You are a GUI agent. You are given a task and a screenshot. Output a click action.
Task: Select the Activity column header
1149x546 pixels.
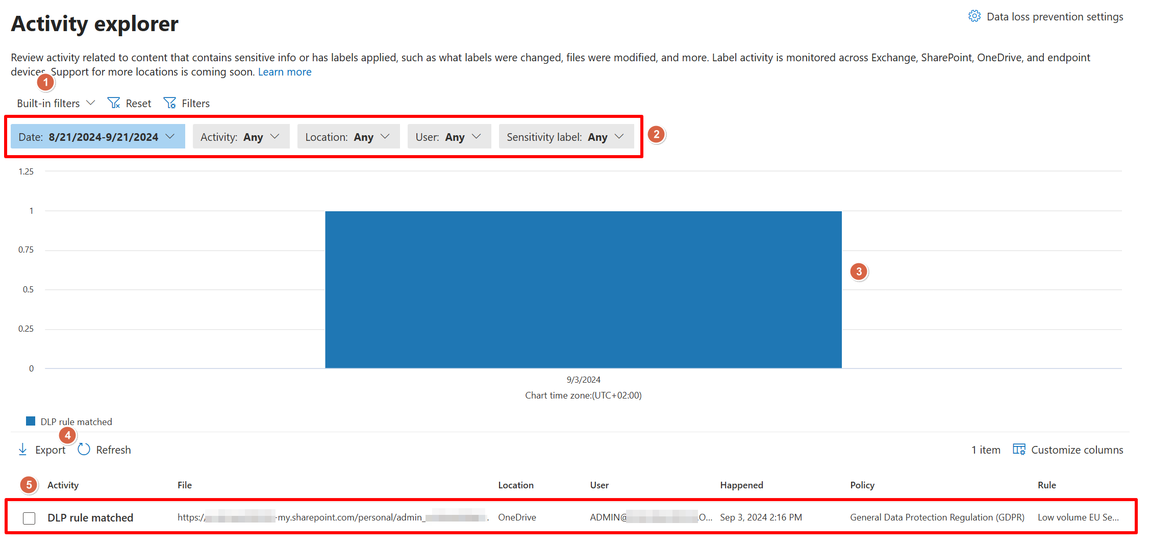(62, 485)
